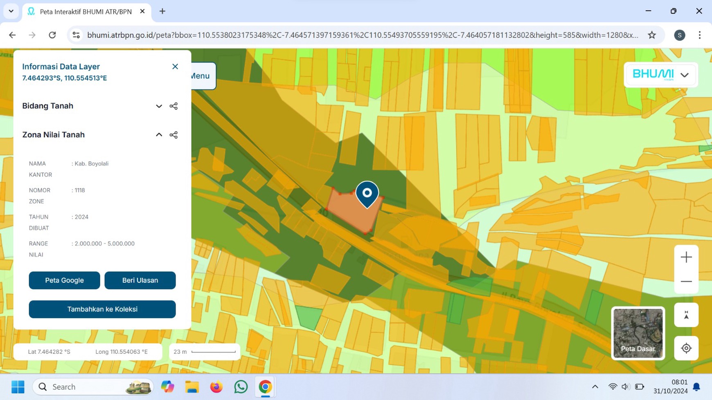The width and height of the screenshot is (712, 400).
Task: Open the tab search dropdown
Action: tap(11, 11)
